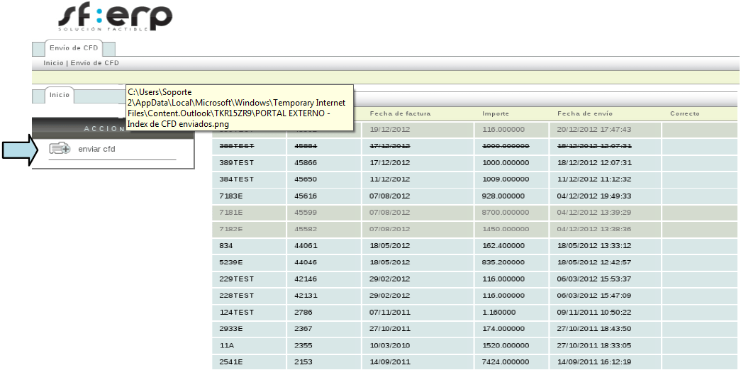Click the sf:erp logo
This screenshot has width=741, height=370.
click(x=114, y=18)
